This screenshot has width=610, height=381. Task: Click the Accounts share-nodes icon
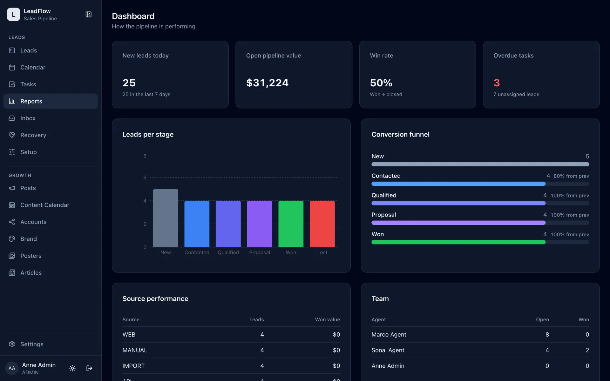pyautogui.click(x=12, y=222)
